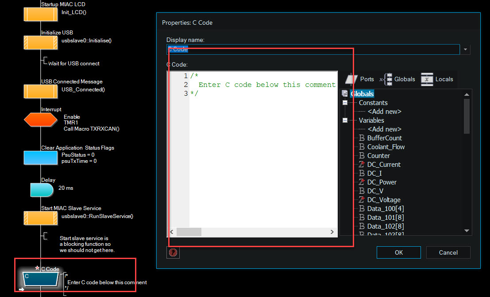The height and width of the screenshot is (297, 490).
Task: Click the orange Interrupt hexagon icon
Action: (x=41, y=120)
